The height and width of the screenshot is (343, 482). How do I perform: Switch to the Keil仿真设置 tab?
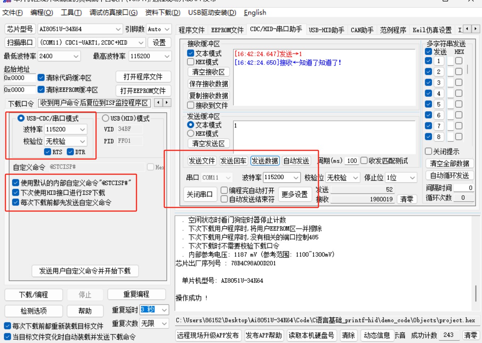pos(432,30)
